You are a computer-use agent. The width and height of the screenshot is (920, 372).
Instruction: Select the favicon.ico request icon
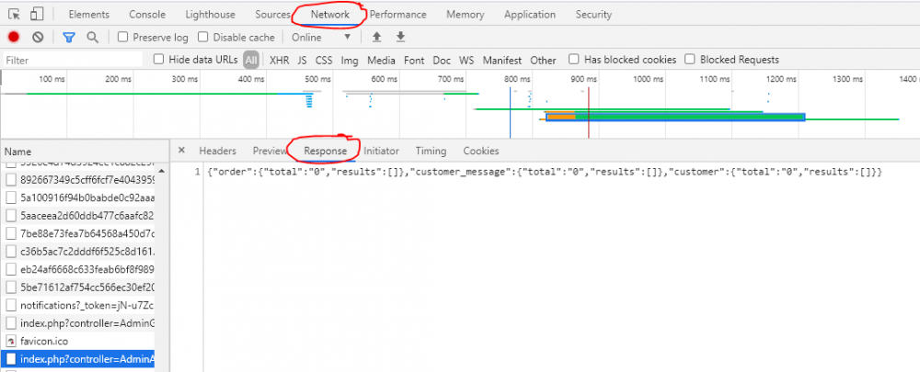[11, 341]
